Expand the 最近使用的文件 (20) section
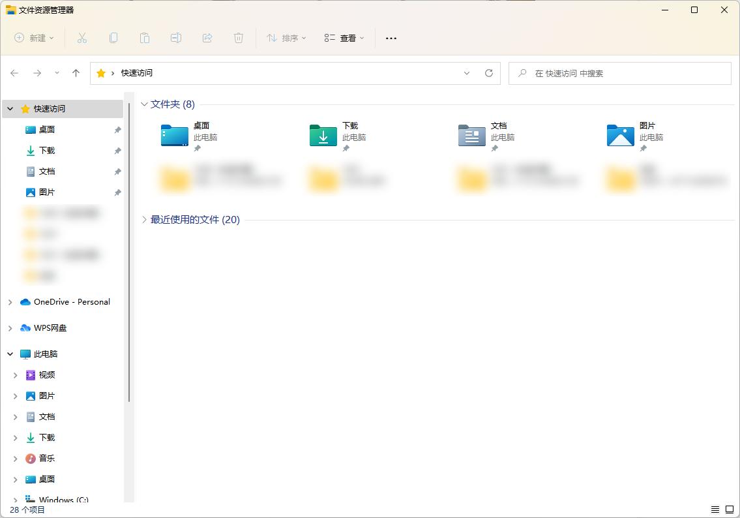This screenshot has height=518, width=740. (145, 220)
